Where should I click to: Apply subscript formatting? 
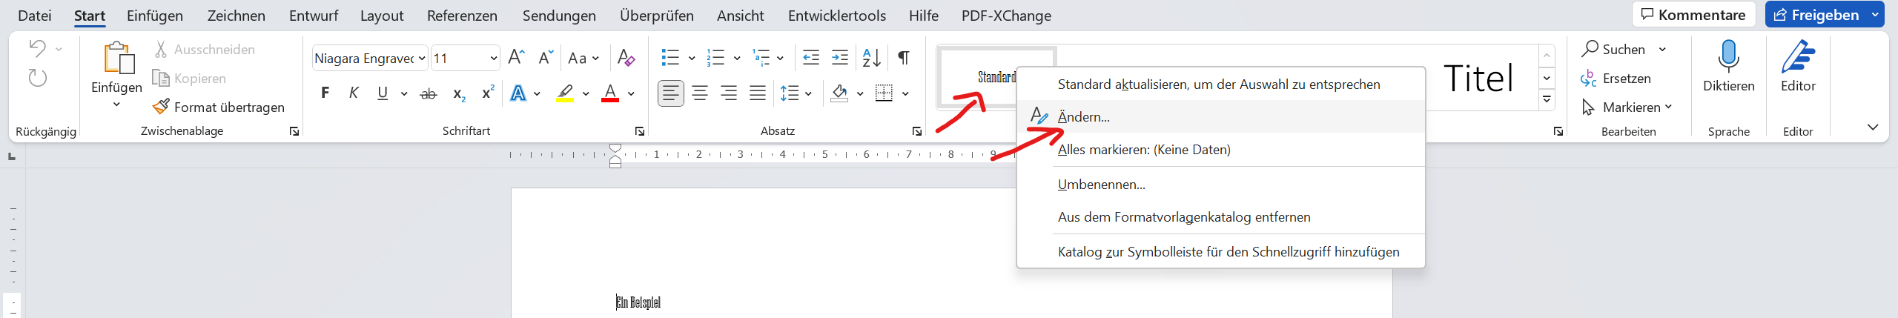459,94
